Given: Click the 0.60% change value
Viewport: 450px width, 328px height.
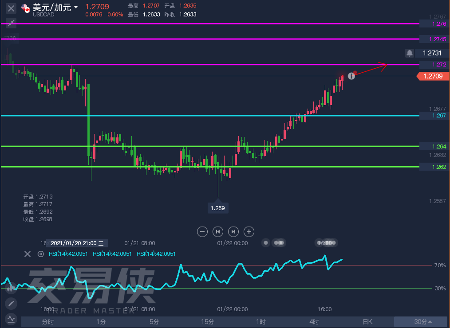Looking at the screenshot, I should pyautogui.click(x=115, y=15).
